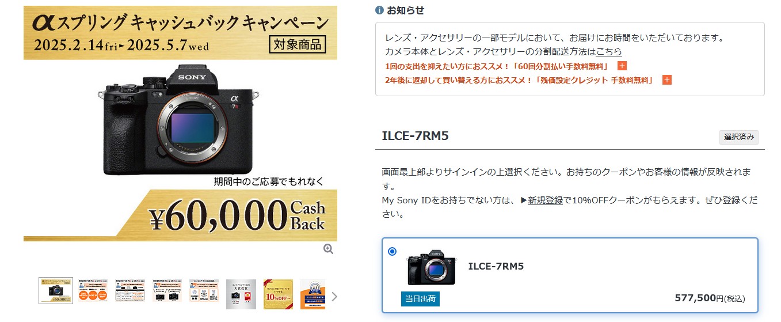Image resolution: width=781 pixels, height=322 pixels.
Task: Select the fourth thumbnail showing two cameras
Action: pyautogui.click(x=167, y=290)
